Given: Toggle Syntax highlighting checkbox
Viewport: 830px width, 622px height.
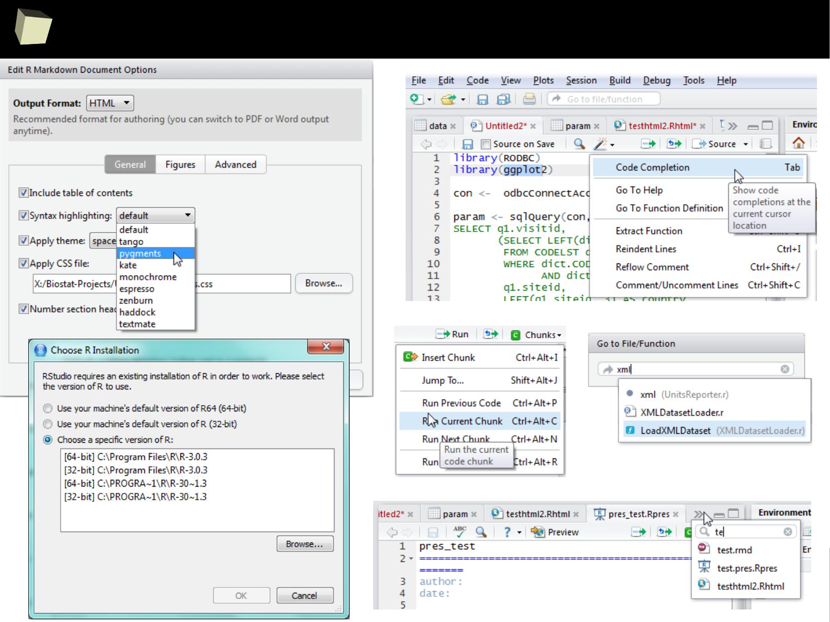Looking at the screenshot, I should [x=24, y=215].
